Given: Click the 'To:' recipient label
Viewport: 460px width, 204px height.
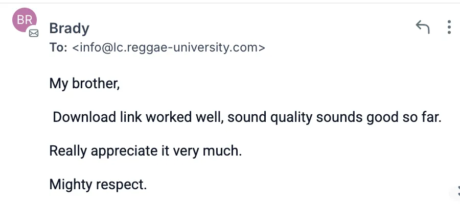Looking at the screenshot, I should pos(58,48).
